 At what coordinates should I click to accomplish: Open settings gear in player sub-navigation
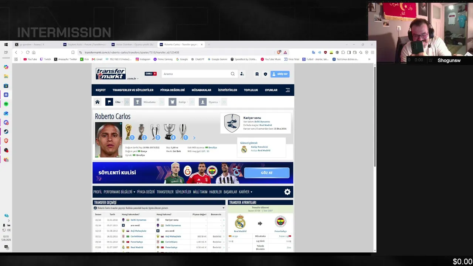click(287, 192)
